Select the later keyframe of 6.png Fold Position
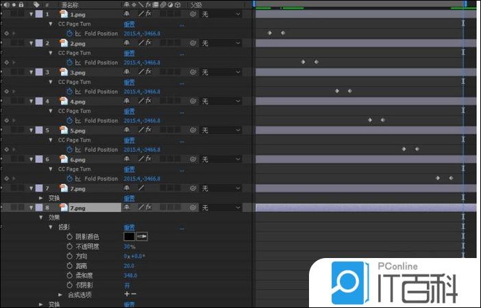This screenshot has width=481, height=308. click(x=451, y=178)
